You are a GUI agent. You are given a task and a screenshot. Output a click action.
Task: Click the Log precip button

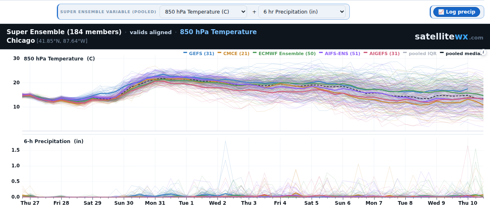coord(456,12)
